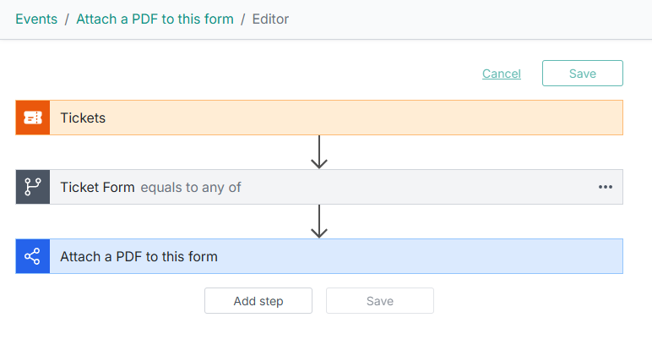Click the arrow below the Tickets block
Viewport: 652px width, 356px height.
click(319, 152)
